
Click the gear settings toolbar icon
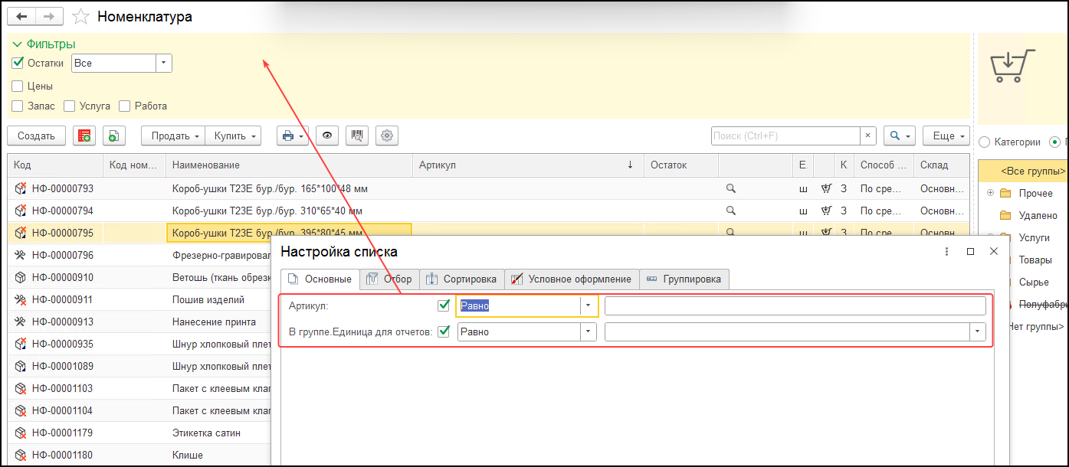coord(387,136)
